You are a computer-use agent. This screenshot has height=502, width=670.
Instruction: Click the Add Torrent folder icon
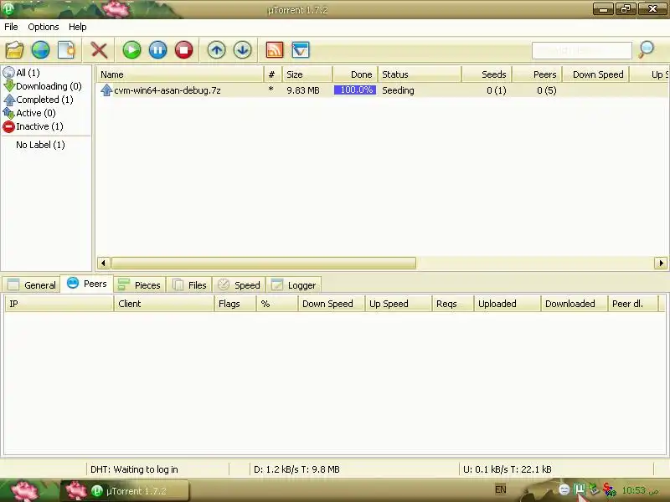pyautogui.click(x=14, y=50)
